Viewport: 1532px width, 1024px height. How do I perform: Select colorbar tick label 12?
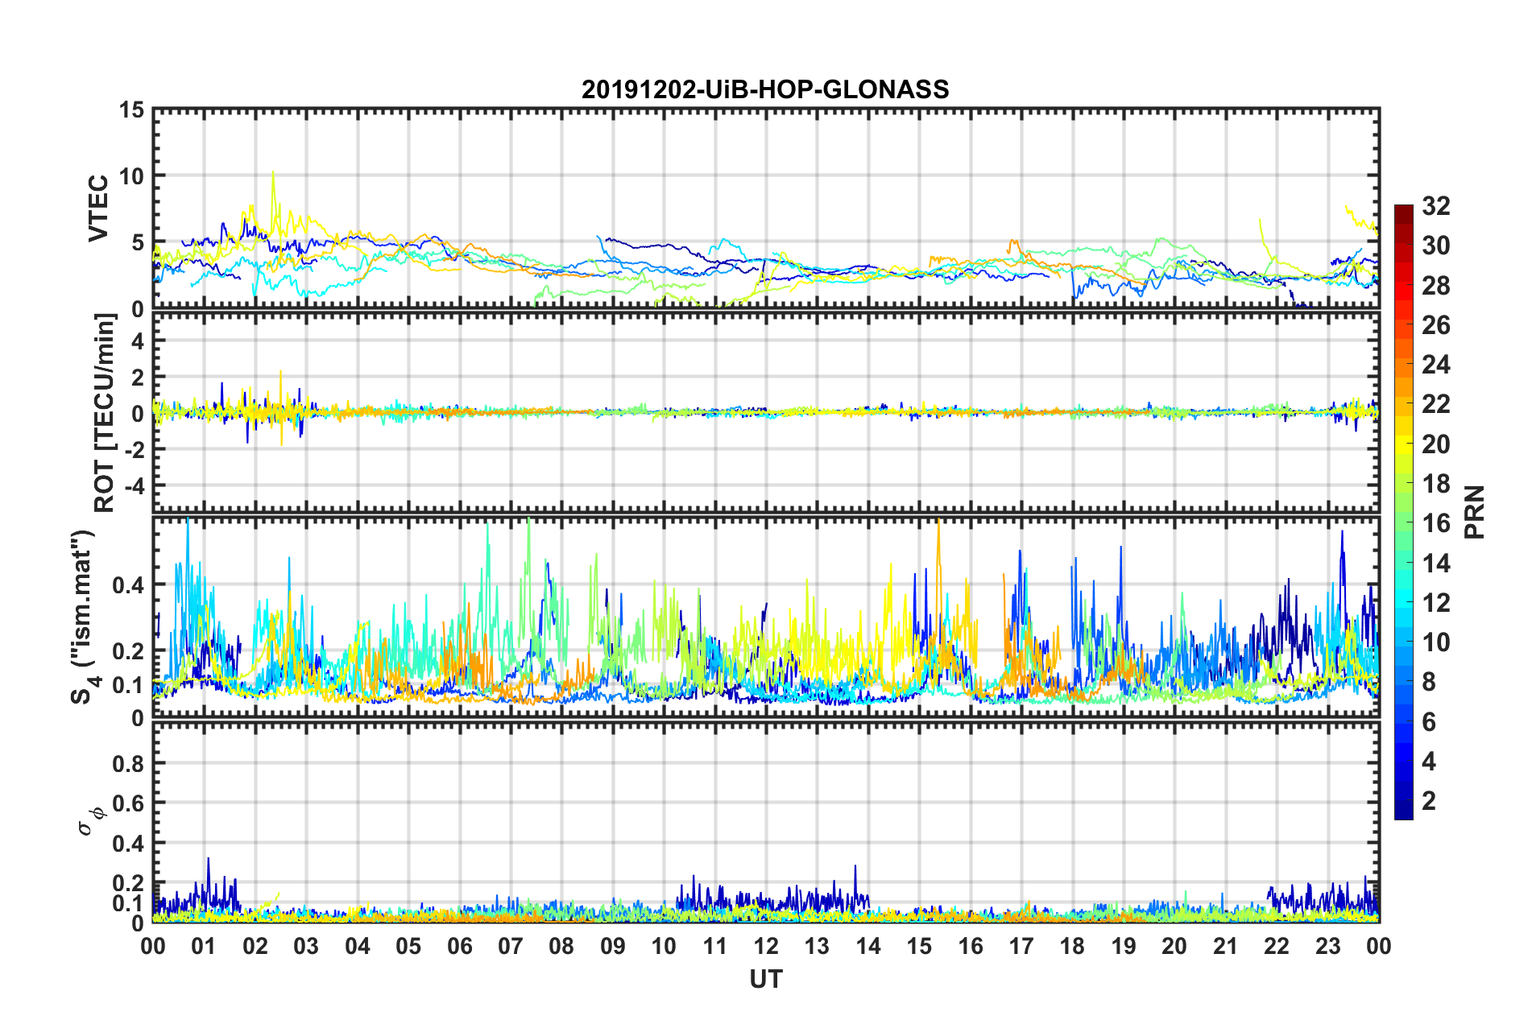(x=1436, y=603)
